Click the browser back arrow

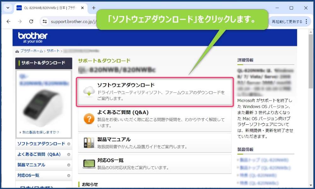pos(9,21)
